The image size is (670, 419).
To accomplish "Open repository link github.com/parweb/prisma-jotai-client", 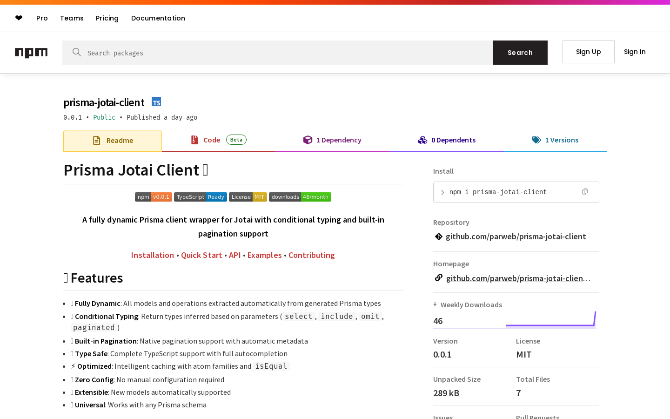I will (516, 237).
